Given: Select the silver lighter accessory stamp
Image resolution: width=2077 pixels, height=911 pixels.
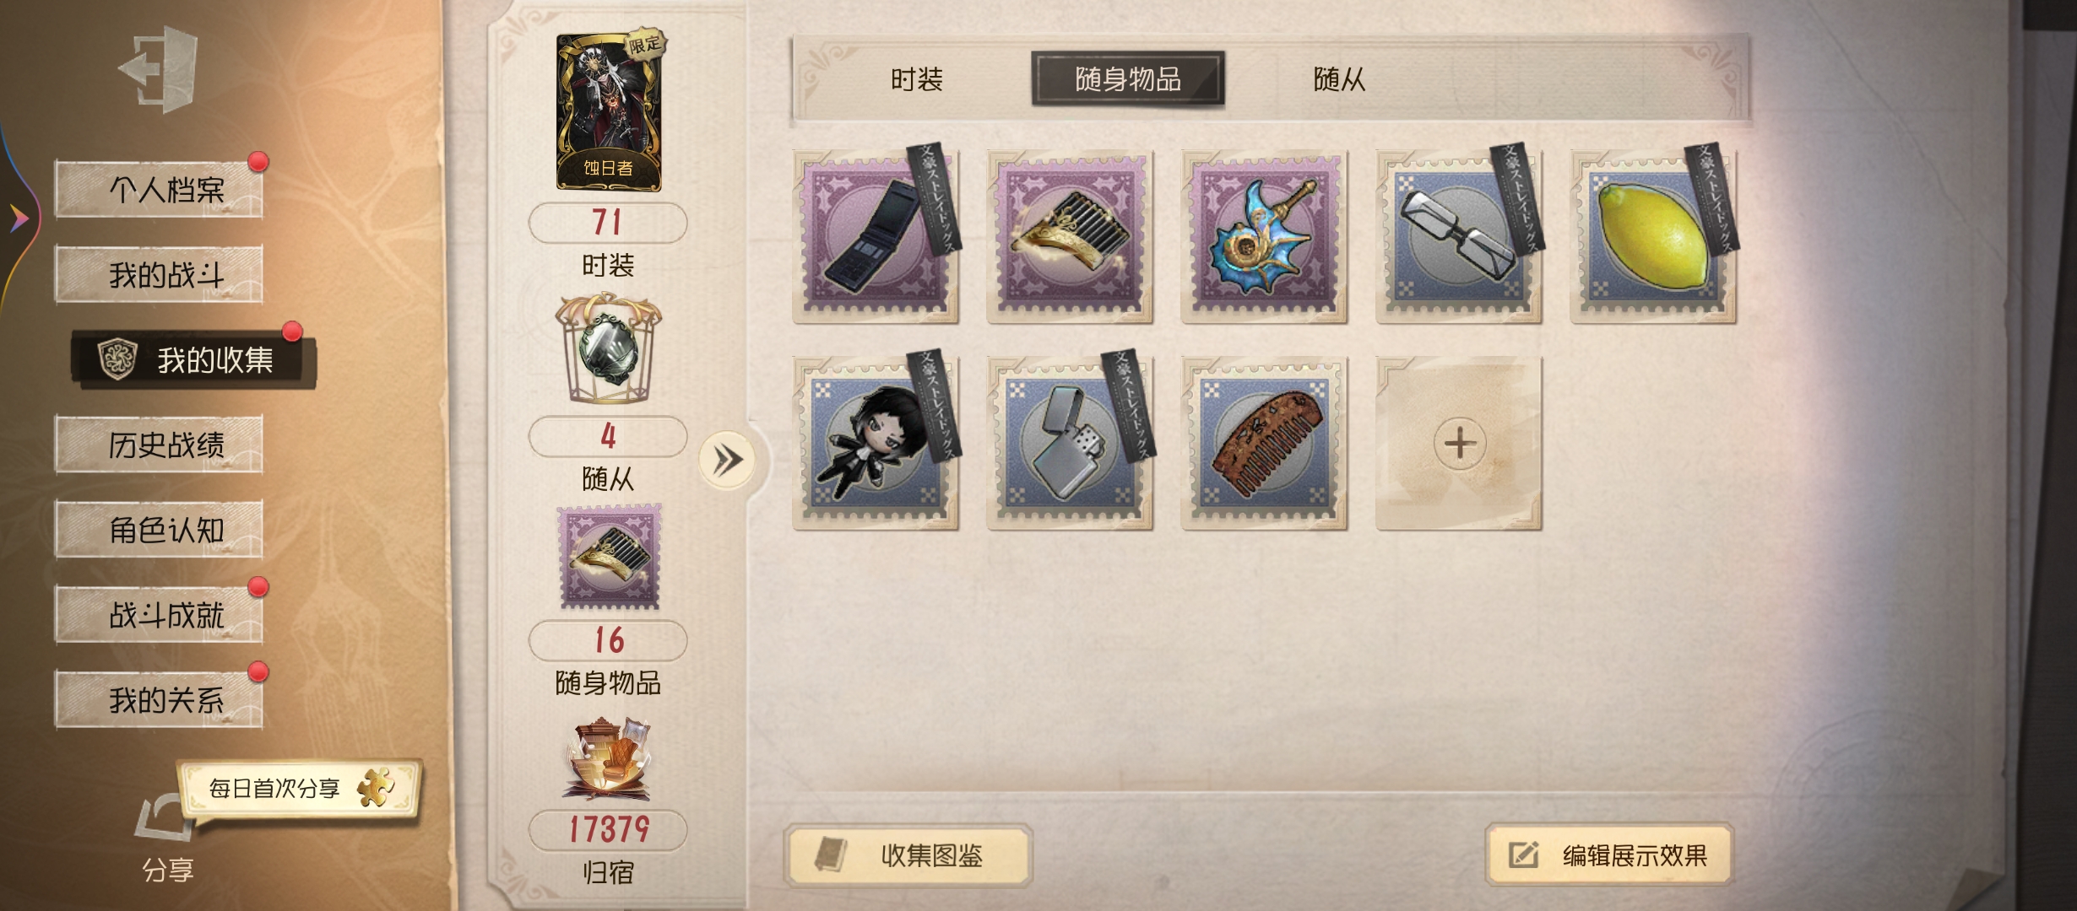Looking at the screenshot, I should tap(1070, 443).
